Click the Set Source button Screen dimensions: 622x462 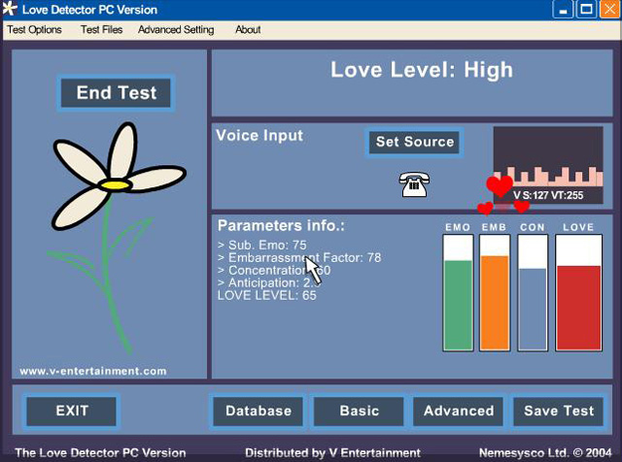(x=415, y=142)
